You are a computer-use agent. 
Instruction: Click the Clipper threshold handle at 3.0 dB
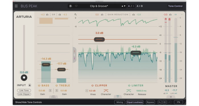100,39
